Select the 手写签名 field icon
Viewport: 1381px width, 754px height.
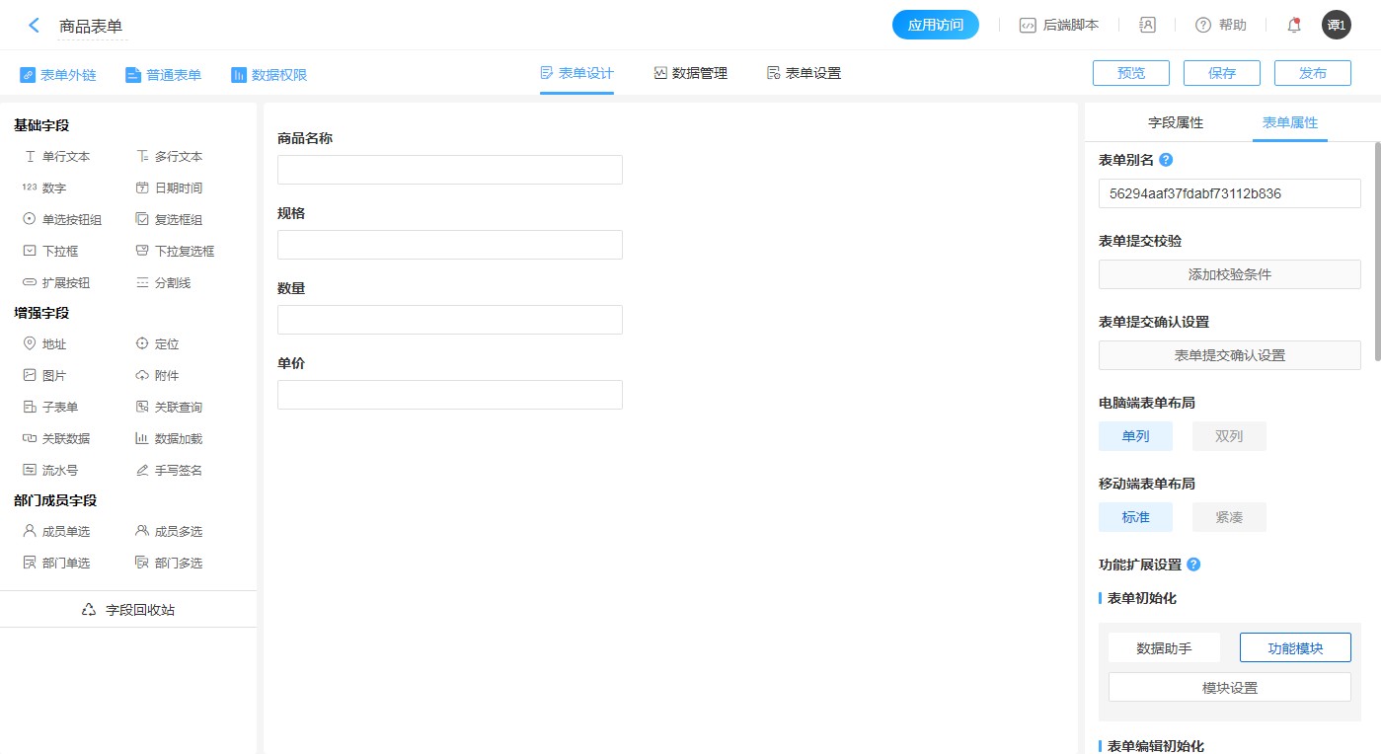click(x=142, y=471)
